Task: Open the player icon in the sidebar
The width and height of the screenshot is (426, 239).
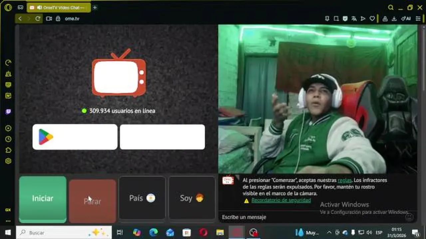Action: pos(8,128)
